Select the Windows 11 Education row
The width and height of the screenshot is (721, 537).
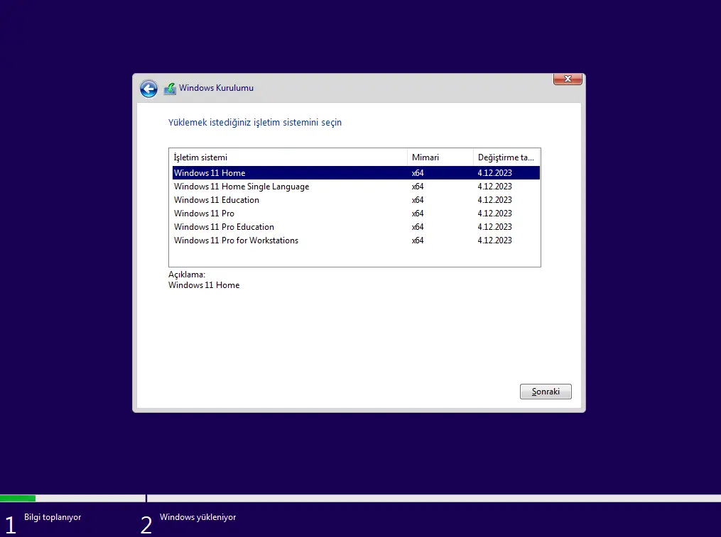[356, 200]
